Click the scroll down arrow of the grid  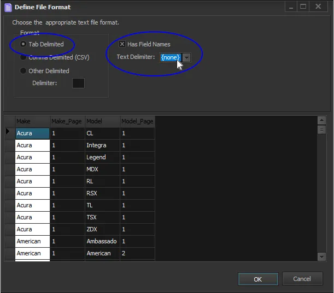pos(322,256)
